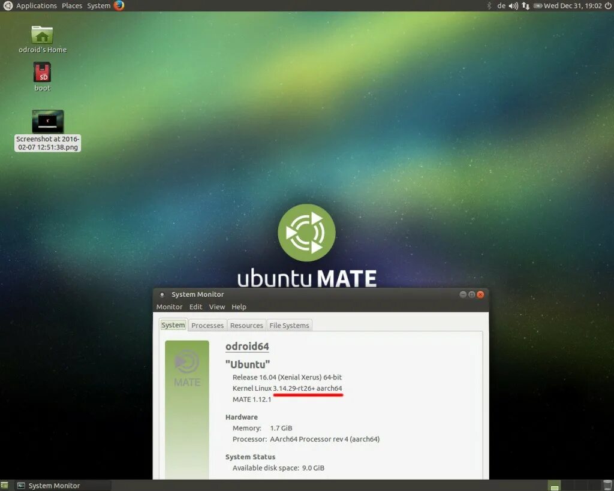Click the odroid64 hostname heading
The height and width of the screenshot is (491, 614).
(247, 346)
